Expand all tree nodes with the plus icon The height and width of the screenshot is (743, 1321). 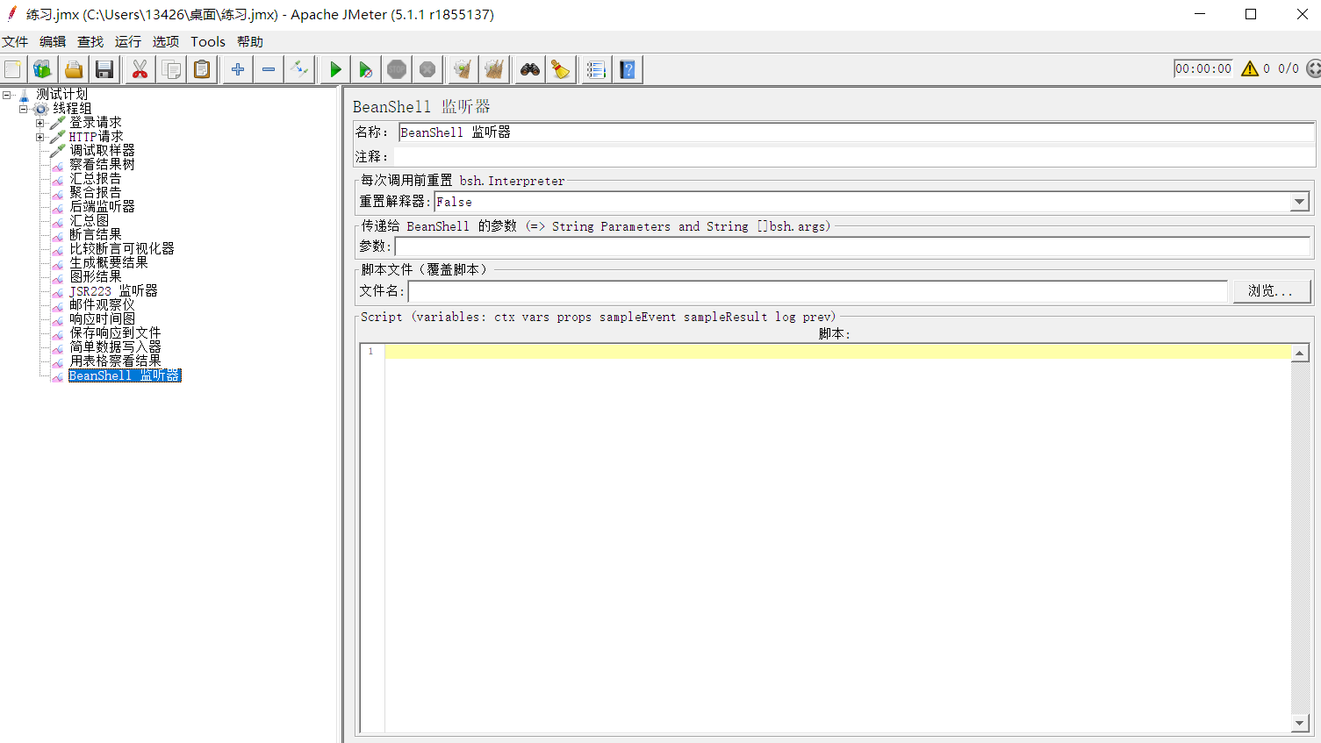[238, 69]
